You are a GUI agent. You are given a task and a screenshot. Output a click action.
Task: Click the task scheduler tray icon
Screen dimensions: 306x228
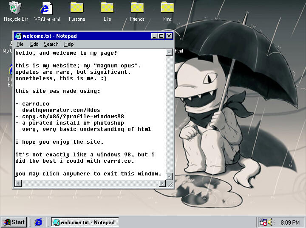point(263,222)
